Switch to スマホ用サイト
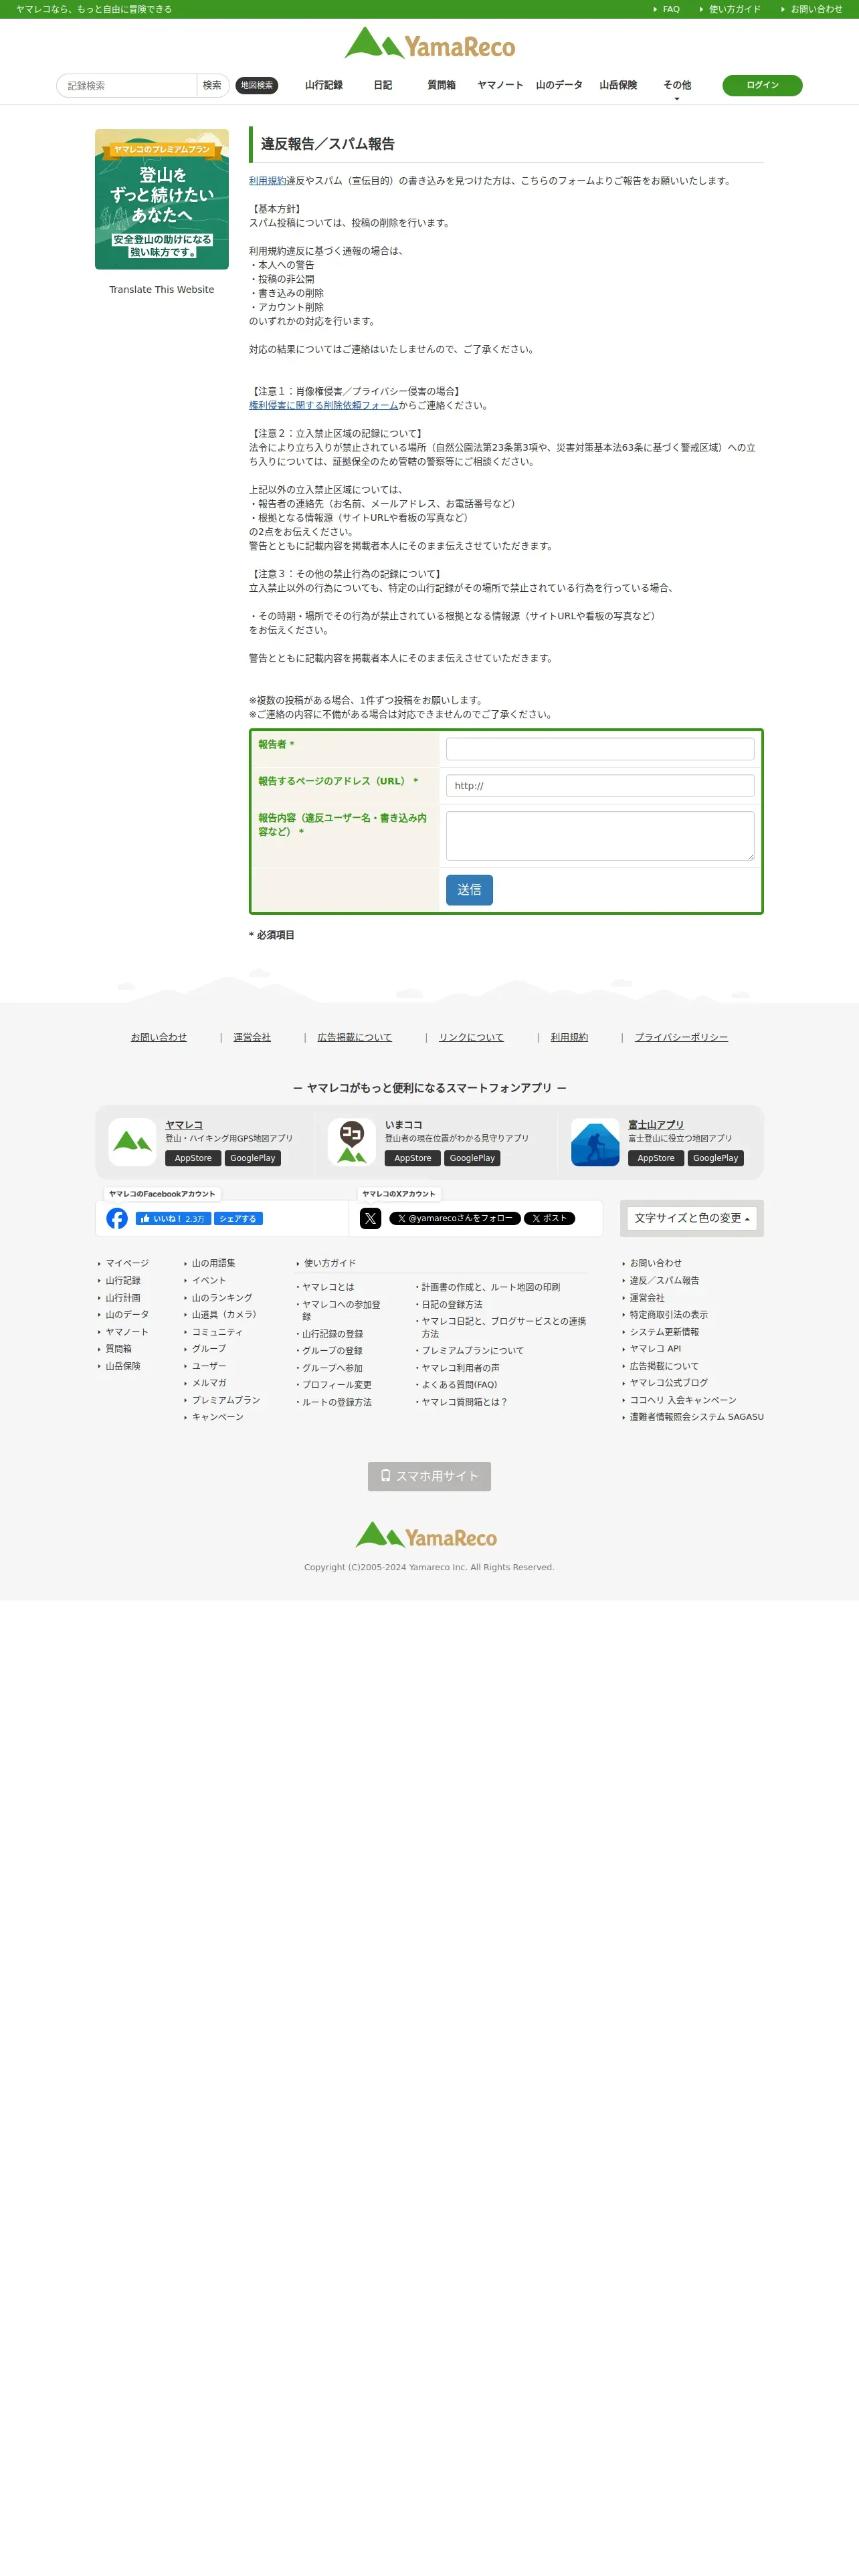 (x=429, y=1476)
